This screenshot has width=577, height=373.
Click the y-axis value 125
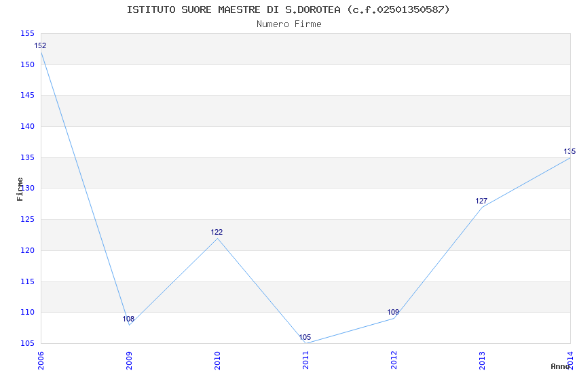point(27,219)
